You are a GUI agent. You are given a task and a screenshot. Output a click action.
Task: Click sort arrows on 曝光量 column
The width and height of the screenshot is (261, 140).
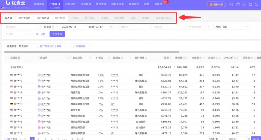click(187, 58)
